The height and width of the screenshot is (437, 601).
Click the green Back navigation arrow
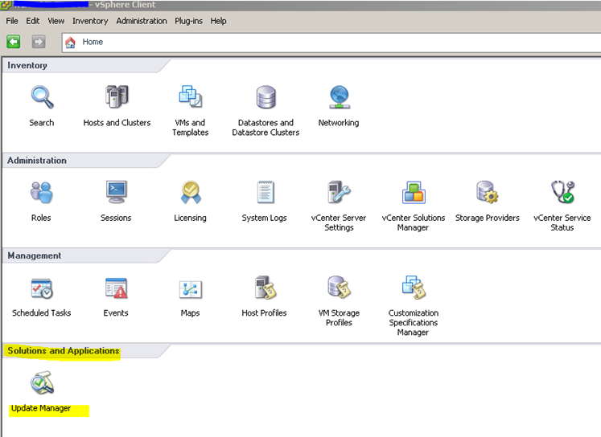pyautogui.click(x=14, y=41)
